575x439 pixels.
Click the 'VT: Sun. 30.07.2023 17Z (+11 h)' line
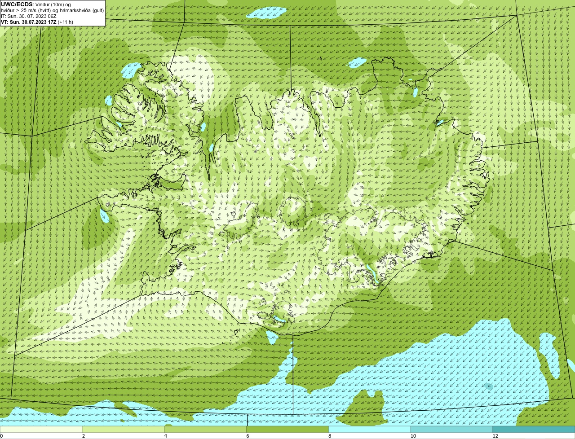(x=37, y=22)
